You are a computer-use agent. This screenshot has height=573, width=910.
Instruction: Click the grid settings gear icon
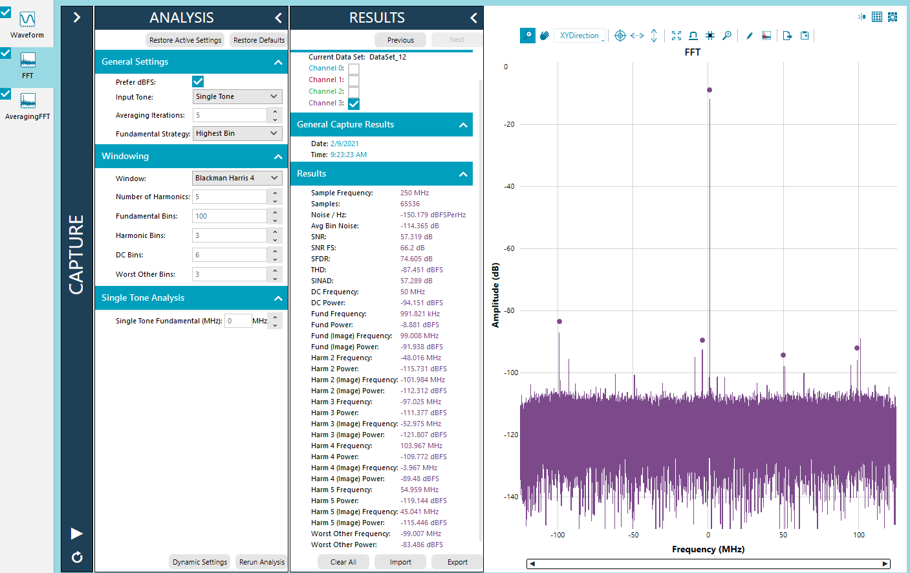pyautogui.click(x=893, y=17)
